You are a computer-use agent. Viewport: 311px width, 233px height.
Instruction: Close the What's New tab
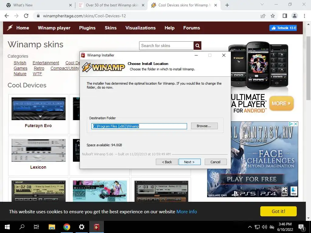point(70,5)
